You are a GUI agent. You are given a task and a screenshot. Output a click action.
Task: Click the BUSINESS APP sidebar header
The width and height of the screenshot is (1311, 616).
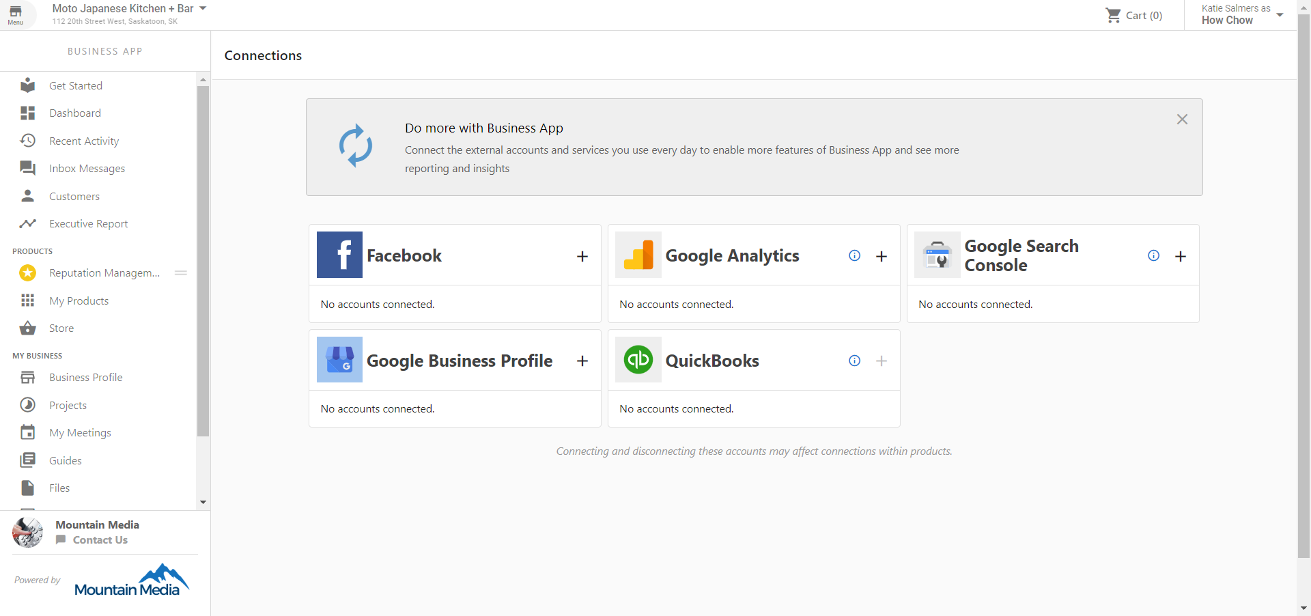pyautogui.click(x=104, y=51)
